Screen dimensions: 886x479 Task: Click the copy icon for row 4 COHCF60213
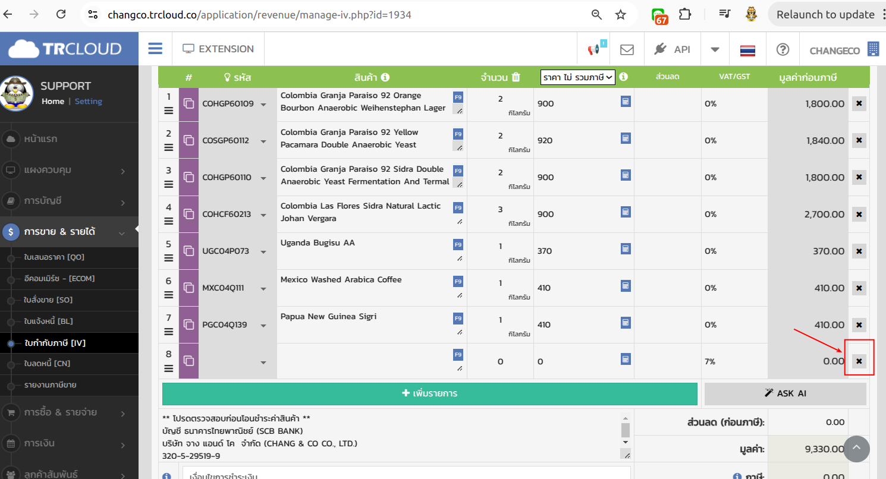(188, 215)
